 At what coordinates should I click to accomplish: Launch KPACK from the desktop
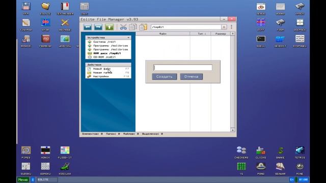300,9
